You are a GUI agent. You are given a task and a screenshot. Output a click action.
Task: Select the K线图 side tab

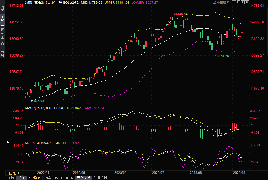pyautogui.click(x=2, y=20)
